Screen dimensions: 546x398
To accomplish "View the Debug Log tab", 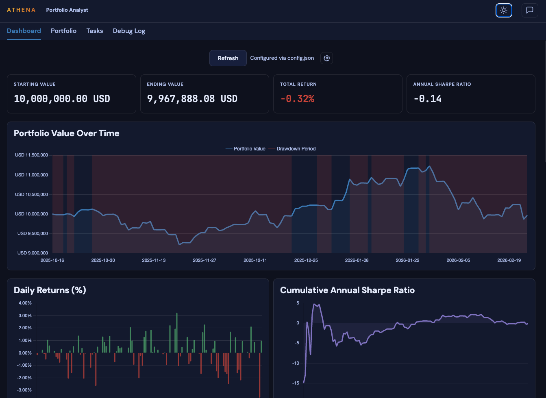I will (129, 31).
